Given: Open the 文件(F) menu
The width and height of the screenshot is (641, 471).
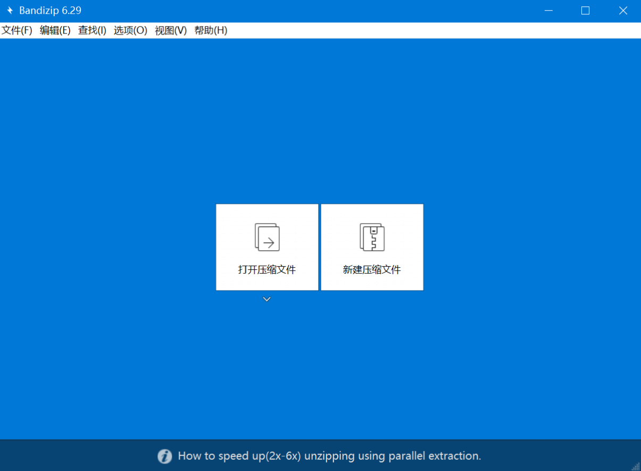Looking at the screenshot, I should point(17,30).
